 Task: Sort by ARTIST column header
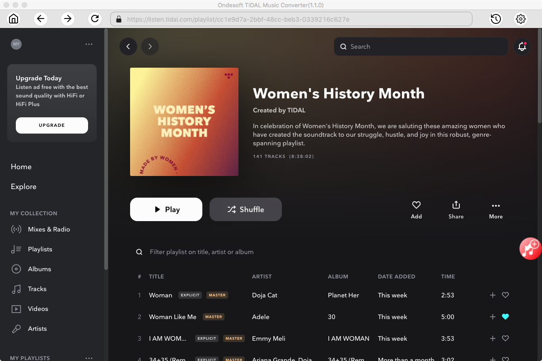tap(262, 277)
